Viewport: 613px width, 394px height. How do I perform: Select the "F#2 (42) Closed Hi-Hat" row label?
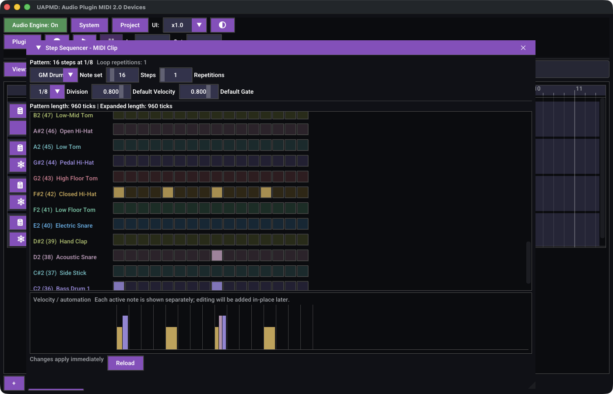coord(65,194)
